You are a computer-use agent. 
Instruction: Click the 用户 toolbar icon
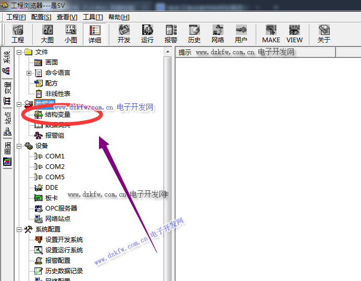[241, 34]
